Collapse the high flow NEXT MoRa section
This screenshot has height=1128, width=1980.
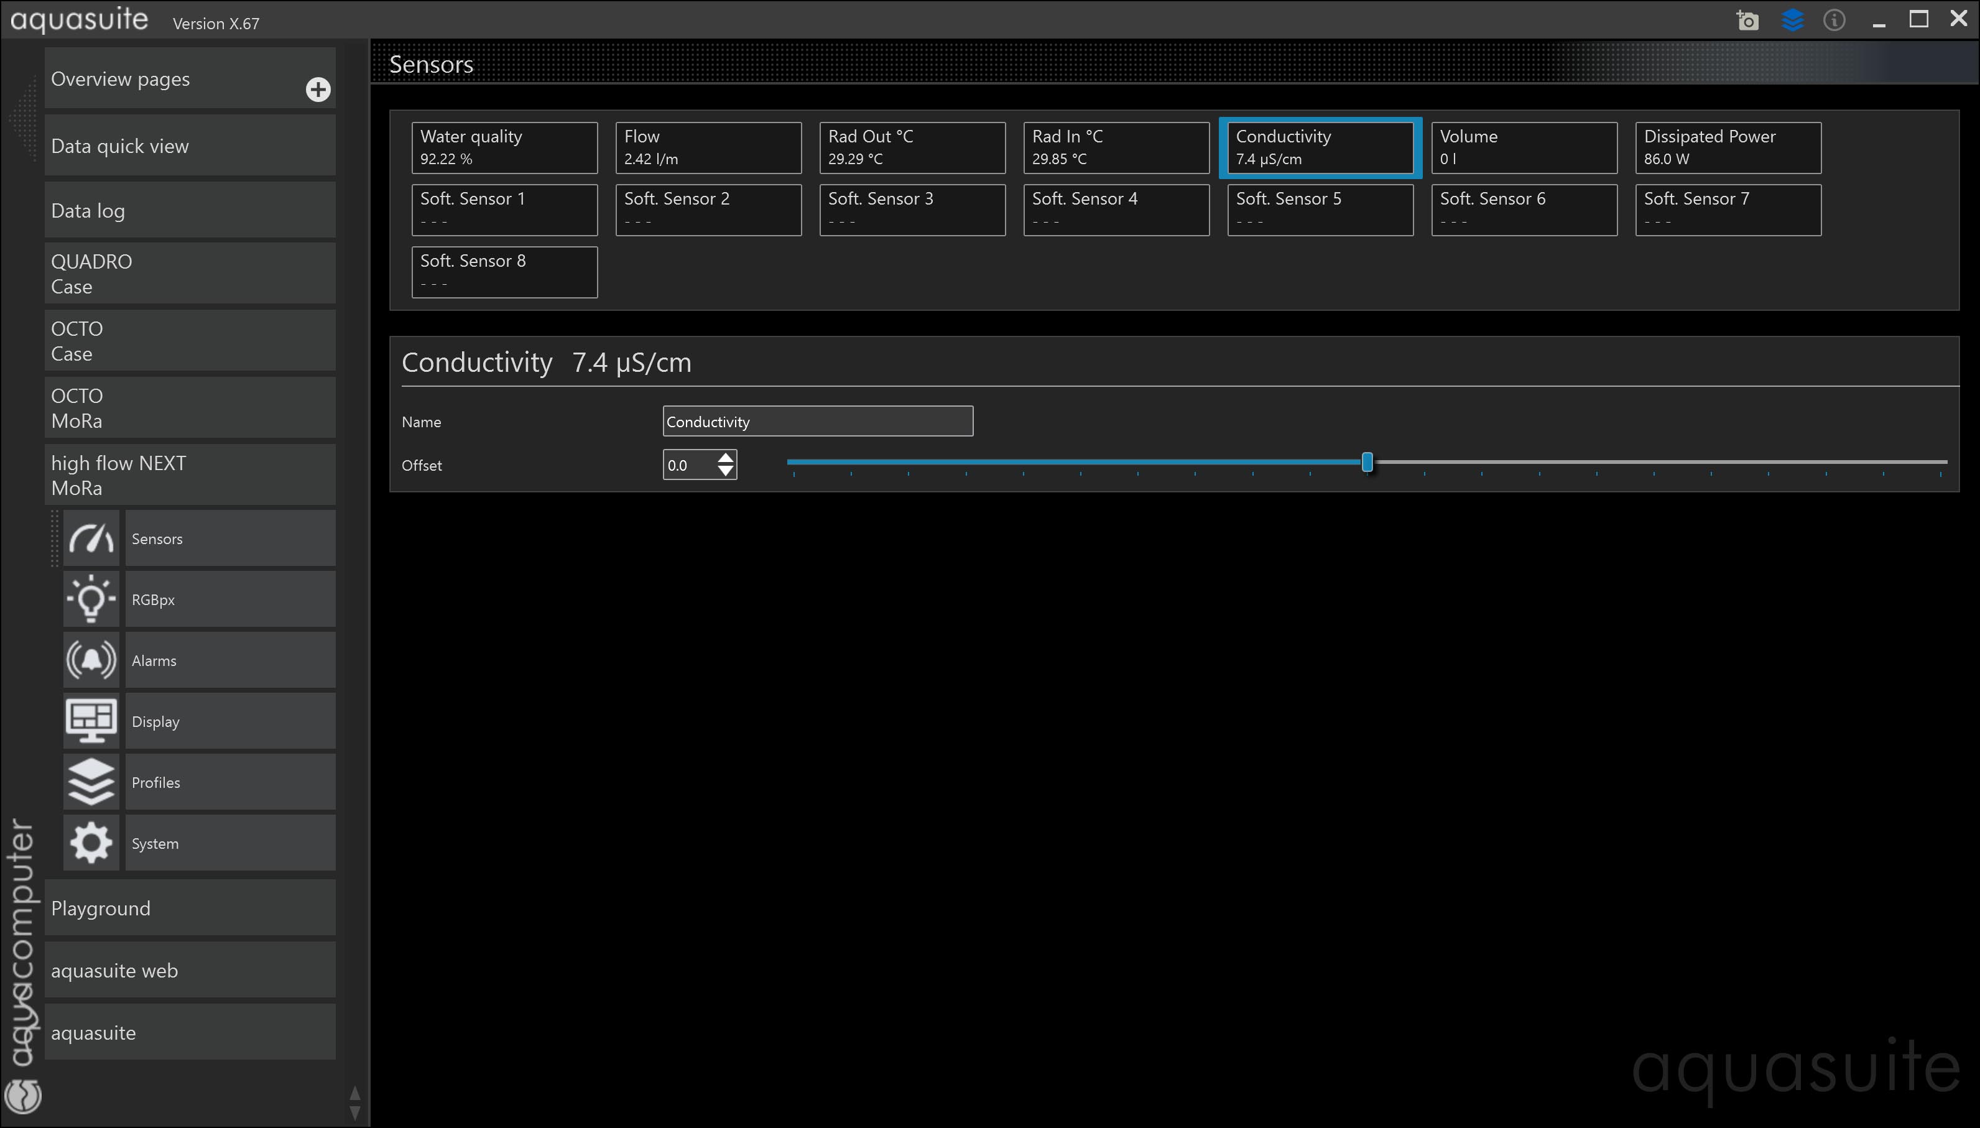[190, 475]
